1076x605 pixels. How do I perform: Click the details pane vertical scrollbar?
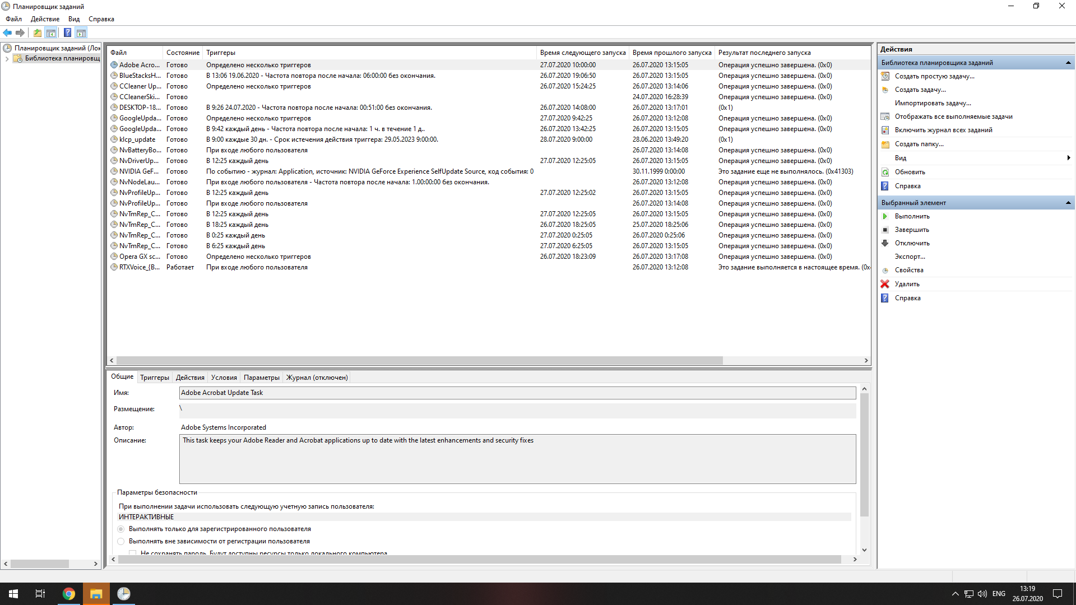pyautogui.click(x=864, y=455)
